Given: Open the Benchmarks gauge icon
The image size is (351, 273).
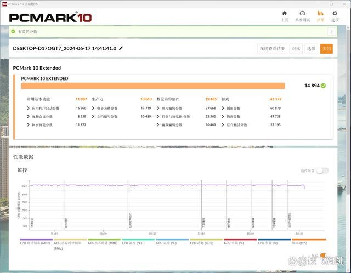Looking at the screenshot, I should click(x=302, y=13).
